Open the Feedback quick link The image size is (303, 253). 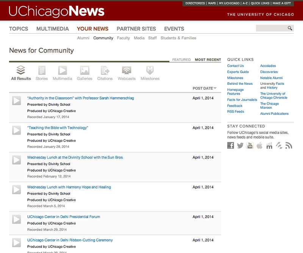click(235, 106)
